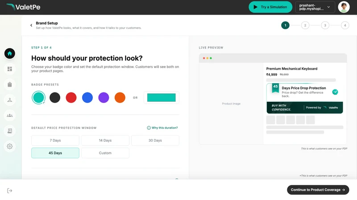357x200 pixels.
Task: Open the Home icon in sidebar
Action: 9,53
